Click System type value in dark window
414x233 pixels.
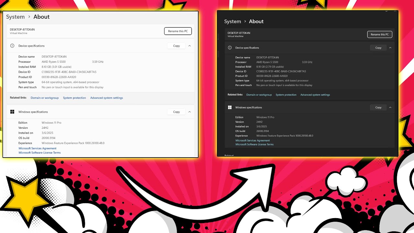(x=282, y=81)
